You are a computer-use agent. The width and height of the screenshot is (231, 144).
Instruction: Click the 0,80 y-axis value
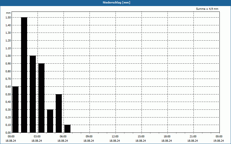8,71
